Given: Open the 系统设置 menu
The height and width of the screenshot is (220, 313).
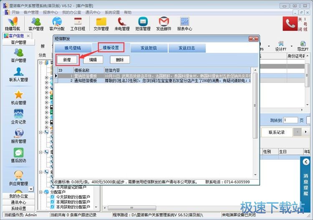Looking at the screenshot, I should point(112,12).
